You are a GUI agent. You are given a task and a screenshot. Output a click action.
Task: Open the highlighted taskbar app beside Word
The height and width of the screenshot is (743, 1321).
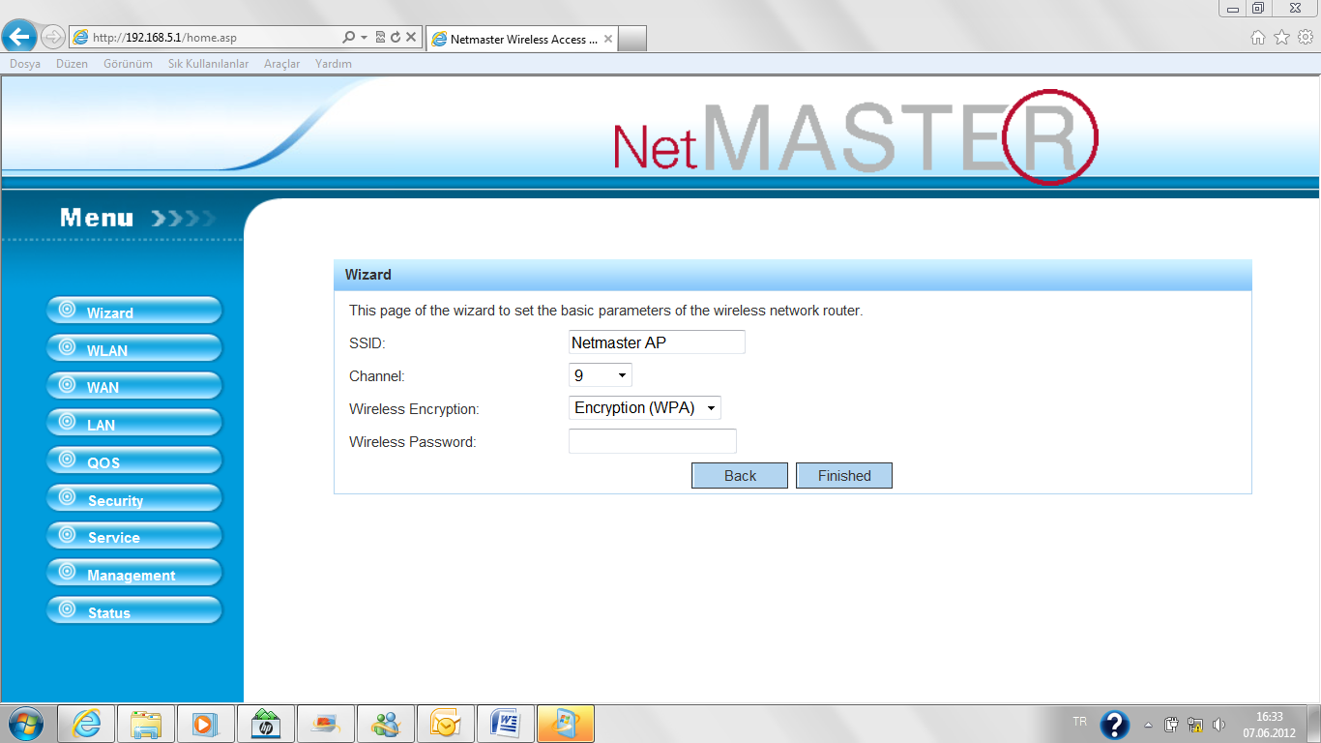[x=566, y=724]
